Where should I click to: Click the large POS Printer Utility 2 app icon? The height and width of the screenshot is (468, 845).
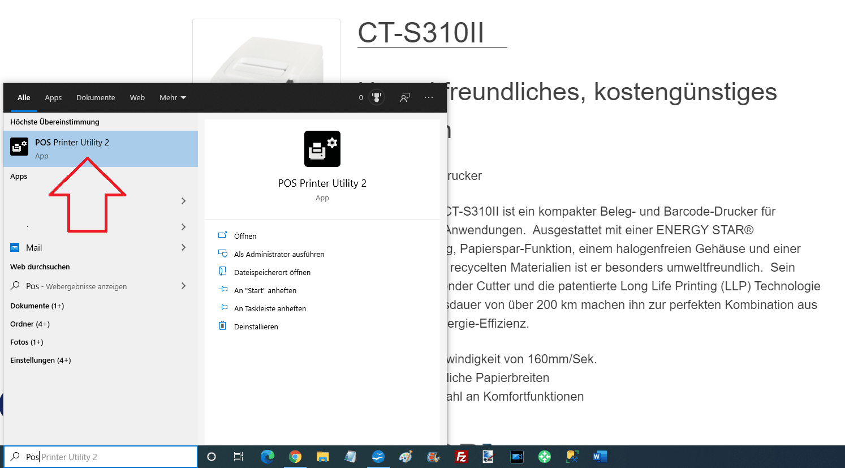pos(322,149)
